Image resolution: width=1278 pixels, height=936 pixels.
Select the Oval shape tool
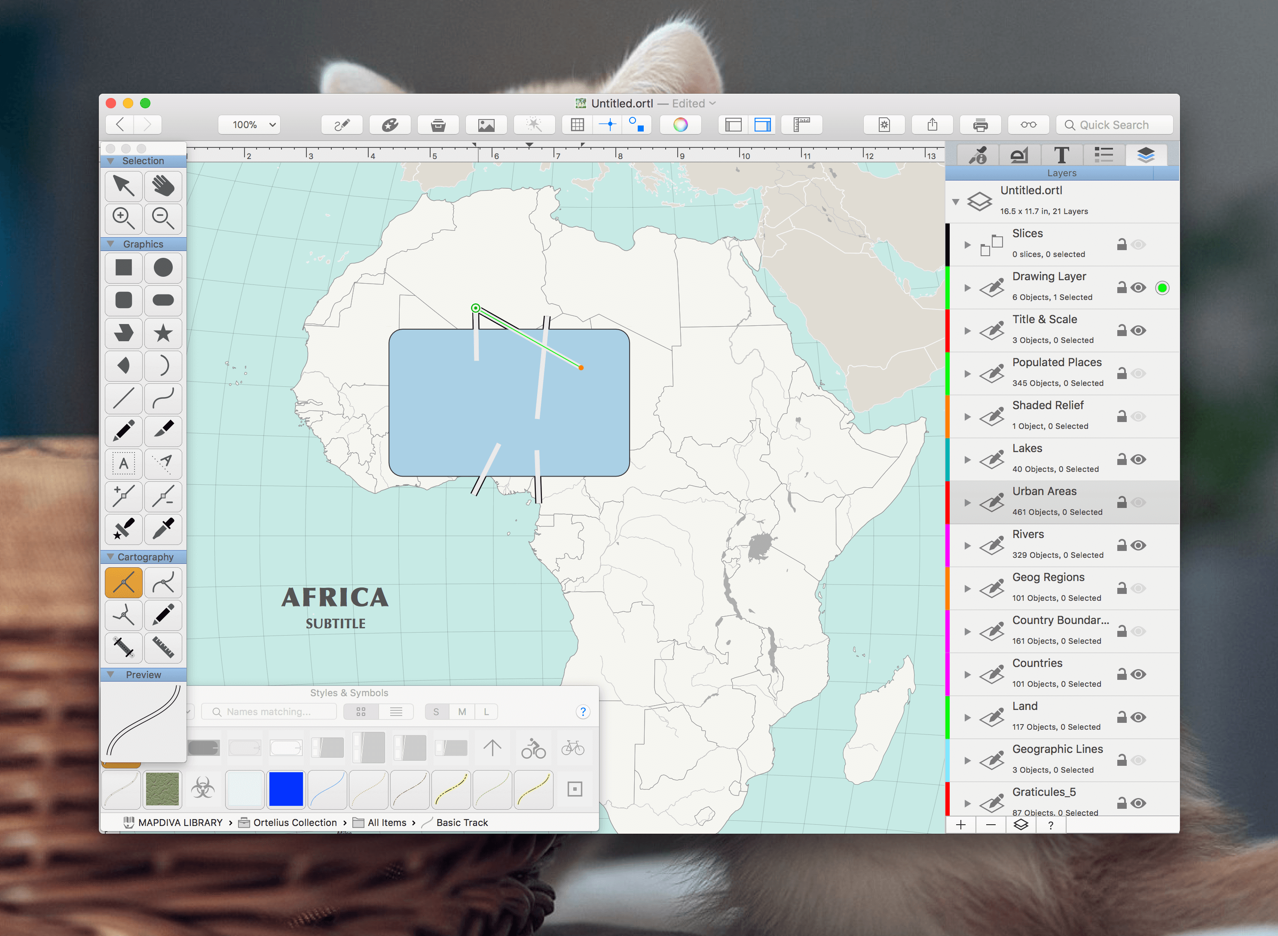pos(163,267)
